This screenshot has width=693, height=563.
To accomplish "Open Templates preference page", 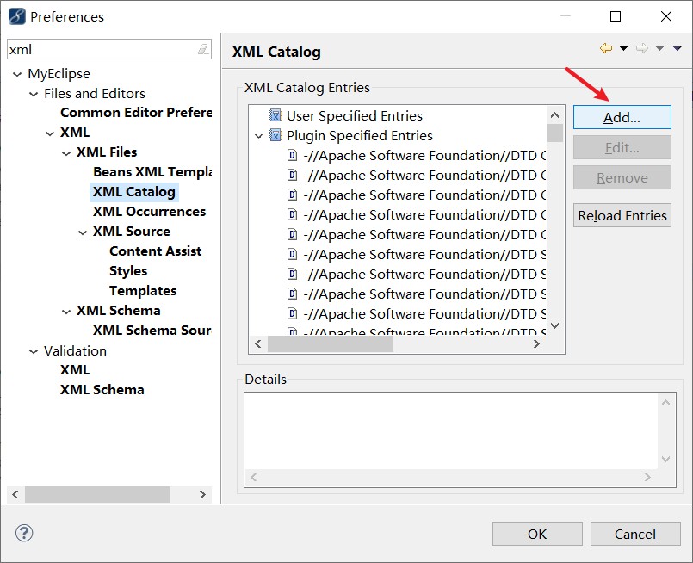I will [x=143, y=291].
